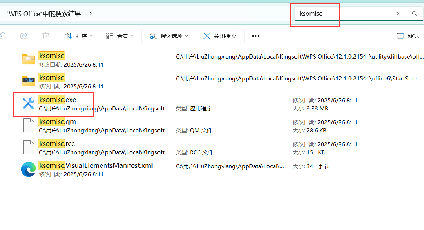Click the 大小: 151 KB text
This screenshot has width=424, height=230.
click(x=308, y=152)
